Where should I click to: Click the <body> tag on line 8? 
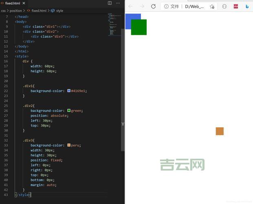point(21,22)
